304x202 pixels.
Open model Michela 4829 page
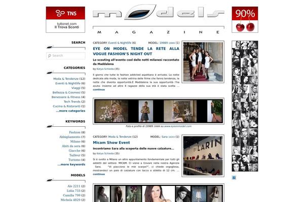coord(70,199)
